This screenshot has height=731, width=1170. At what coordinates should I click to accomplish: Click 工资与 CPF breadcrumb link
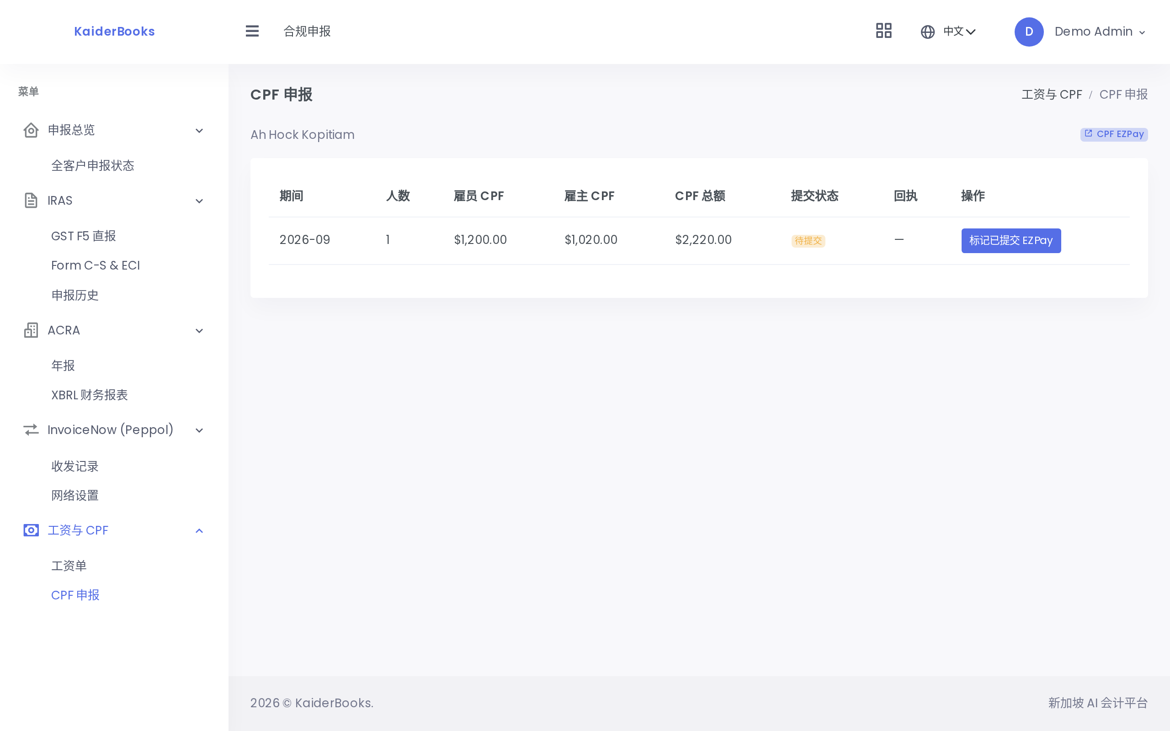(x=1052, y=94)
